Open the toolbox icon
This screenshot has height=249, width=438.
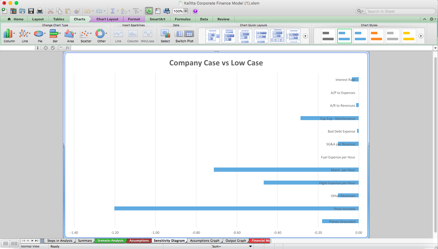coord(158,11)
